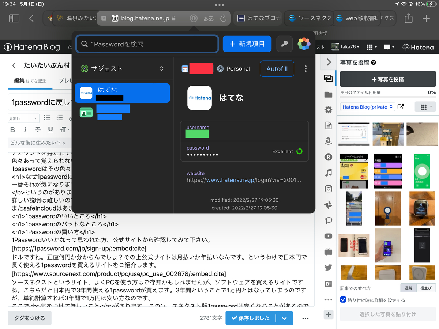Viewport: 439px width, 329px height.
Task: Open the three-dot more sidebar icon
Action: point(328,300)
